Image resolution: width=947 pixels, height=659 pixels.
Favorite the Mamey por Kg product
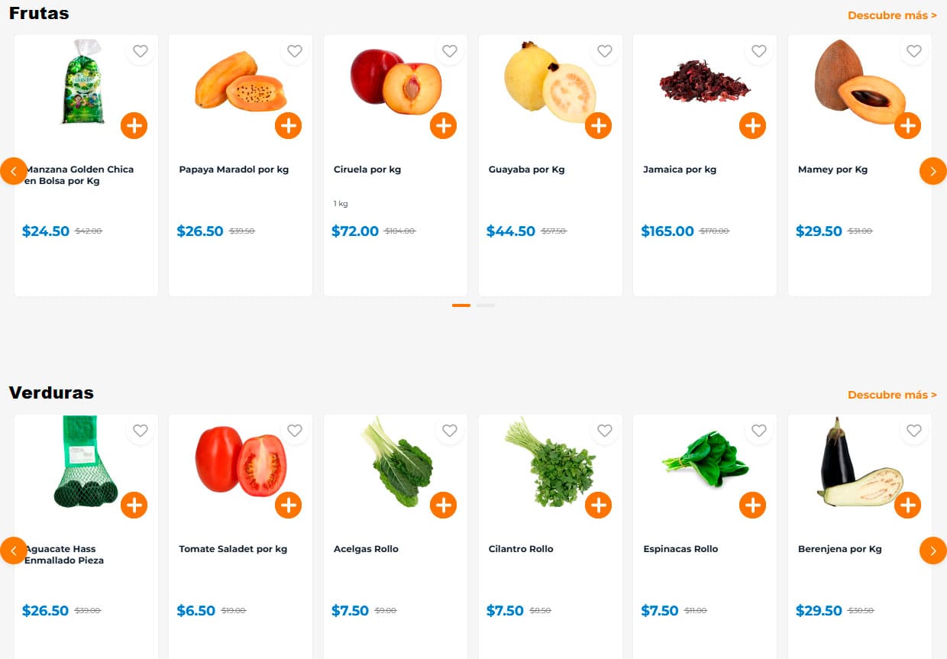pyautogui.click(x=913, y=51)
